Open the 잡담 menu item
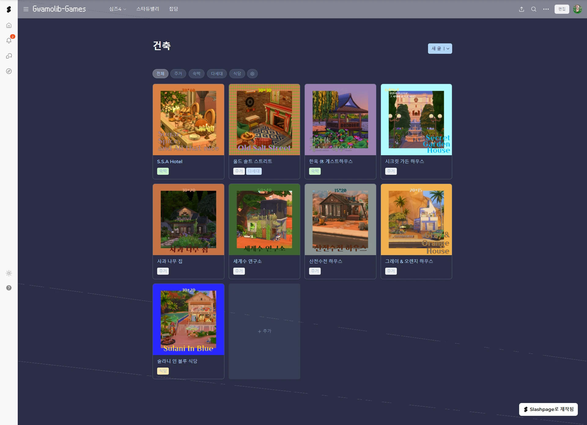Image resolution: width=587 pixels, height=425 pixels. pos(173,9)
